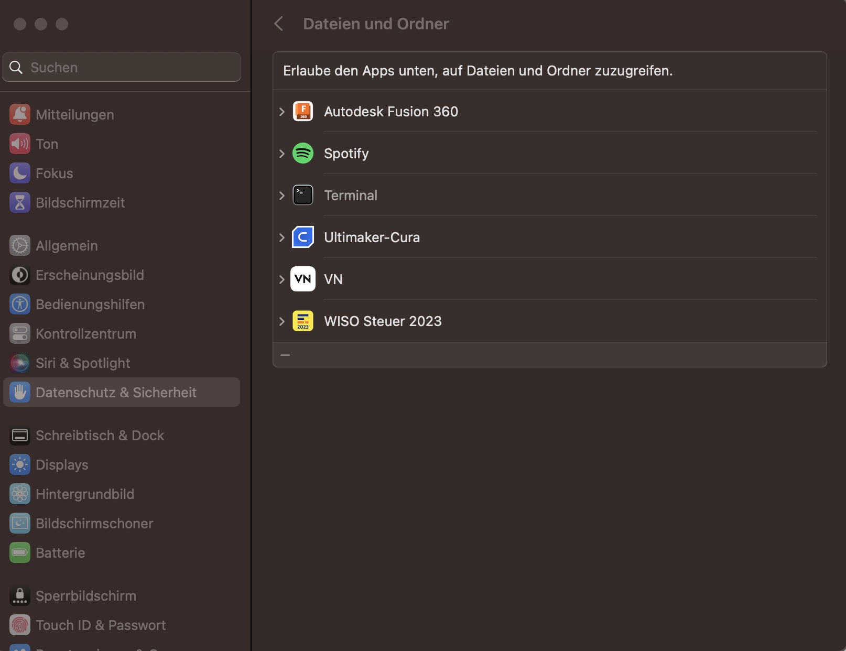The image size is (846, 651).
Task: Click the Siri & Spotlight icon
Action: [x=20, y=363]
